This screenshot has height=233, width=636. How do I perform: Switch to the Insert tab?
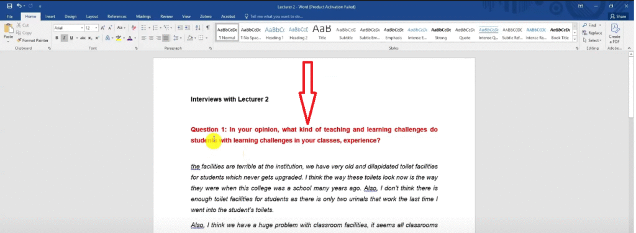50,17
